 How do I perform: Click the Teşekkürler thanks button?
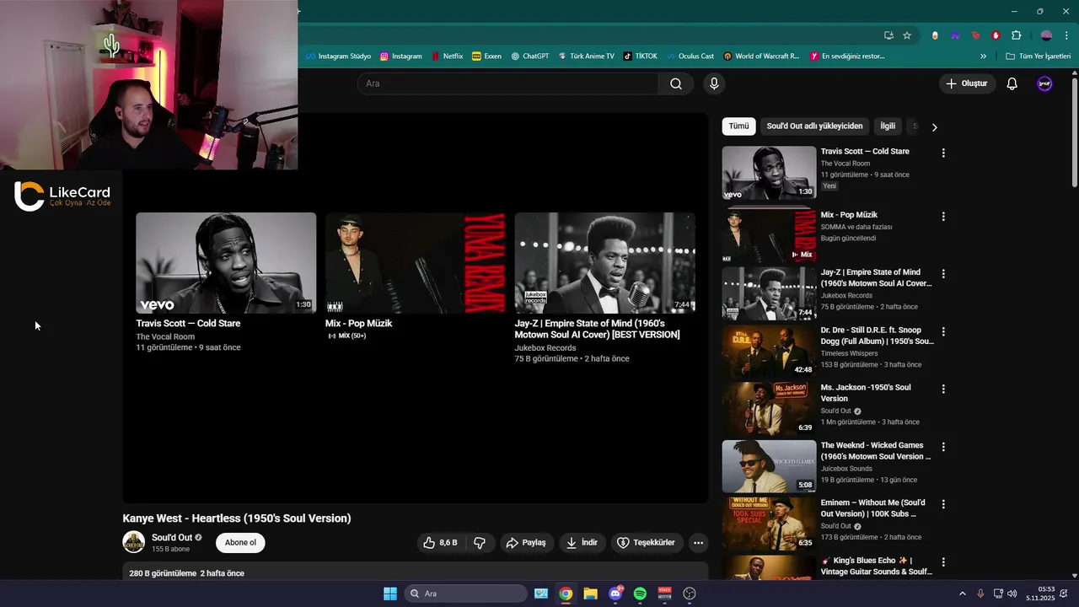tap(646, 543)
